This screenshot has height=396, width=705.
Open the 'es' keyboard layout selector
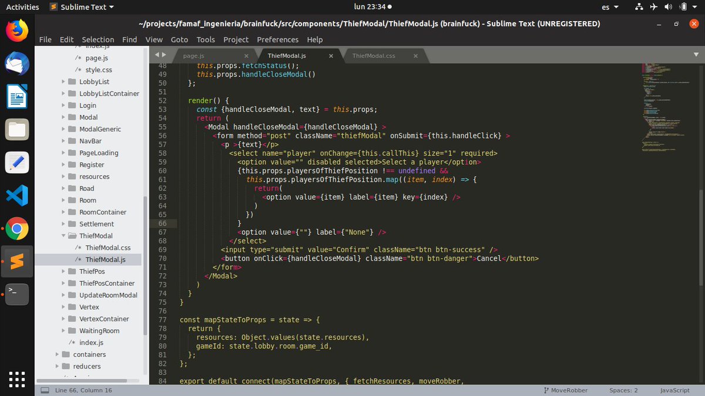click(609, 7)
